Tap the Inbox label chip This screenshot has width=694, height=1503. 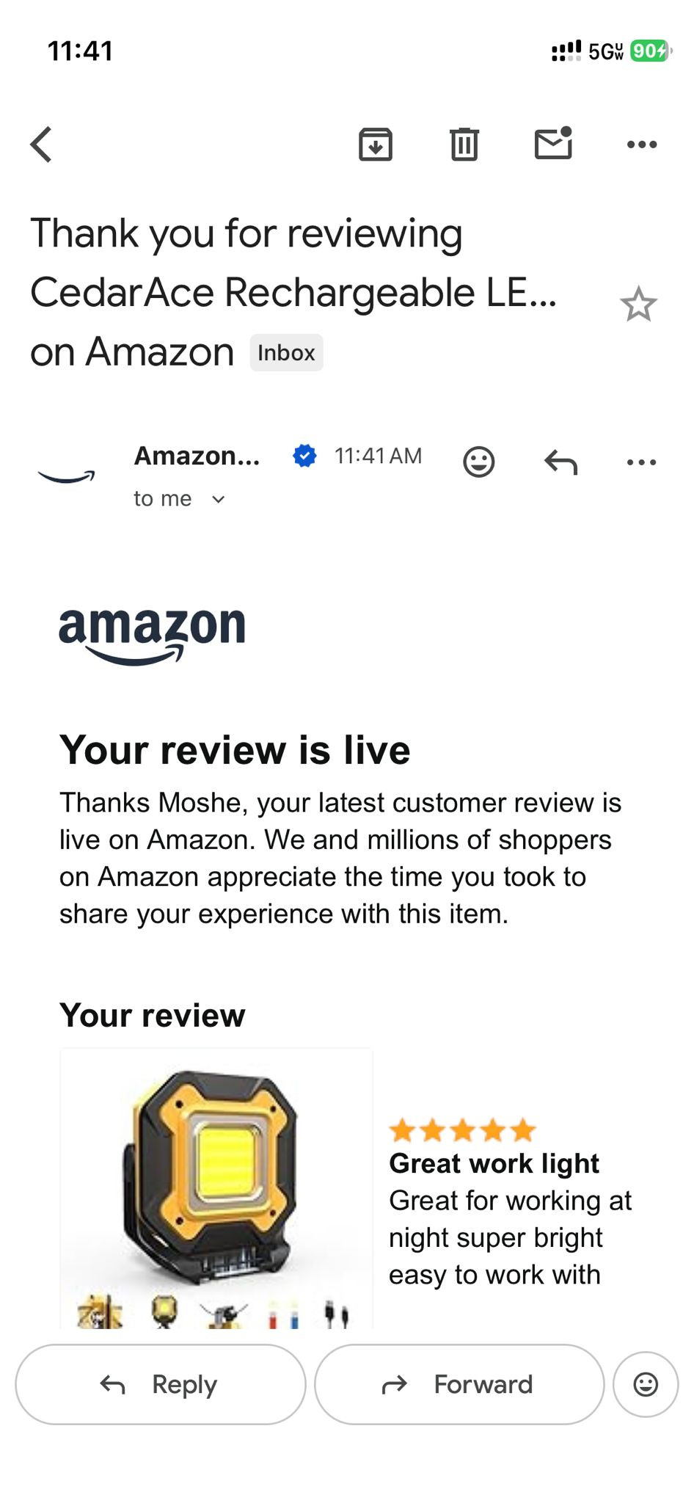click(286, 353)
